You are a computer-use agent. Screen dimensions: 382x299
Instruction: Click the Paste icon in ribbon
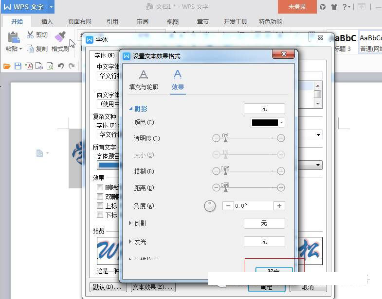tap(14, 37)
